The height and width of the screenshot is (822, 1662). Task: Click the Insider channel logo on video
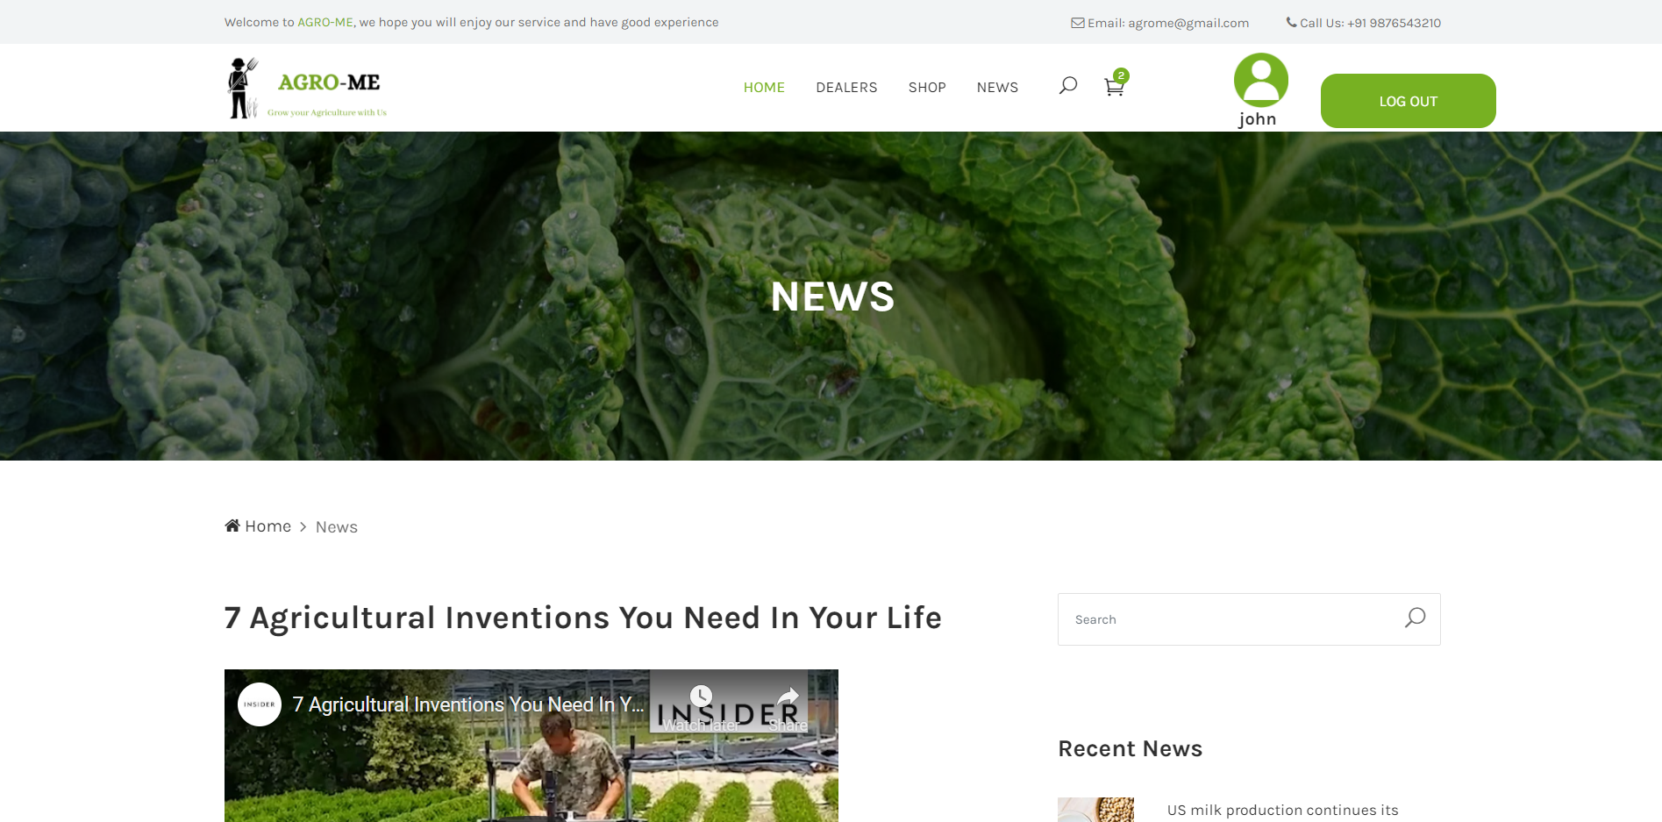tap(260, 704)
